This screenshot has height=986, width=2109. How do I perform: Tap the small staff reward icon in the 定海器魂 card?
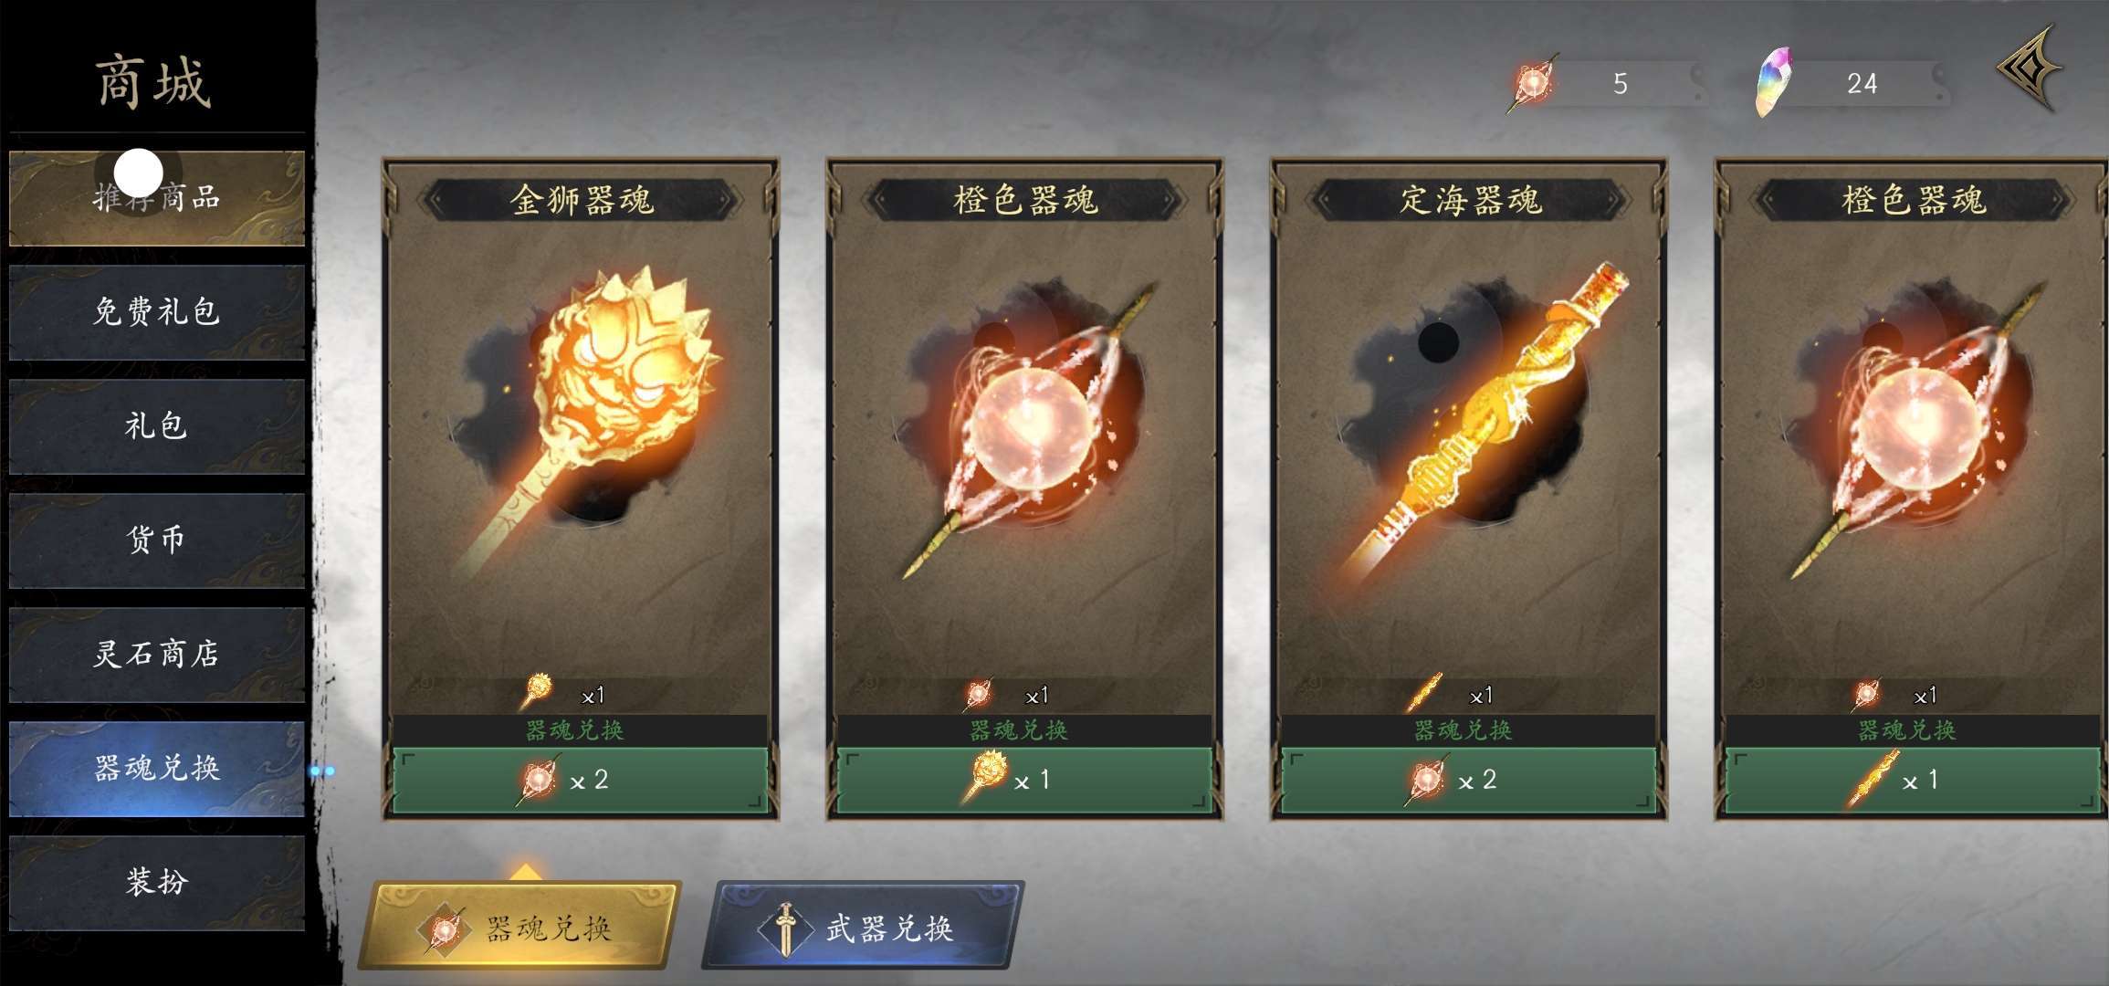click(x=1423, y=693)
